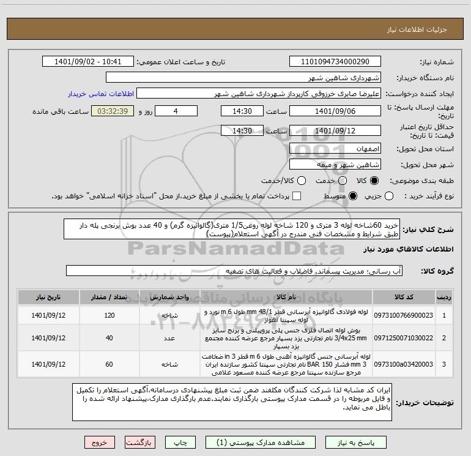Click the unit عدد in row 2
The image size is (471, 456).
(169, 338)
